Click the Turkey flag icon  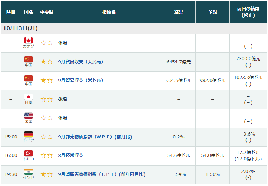[29, 153]
